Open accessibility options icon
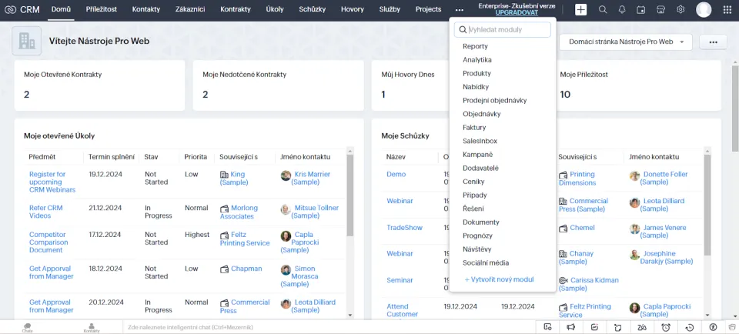 713,327
